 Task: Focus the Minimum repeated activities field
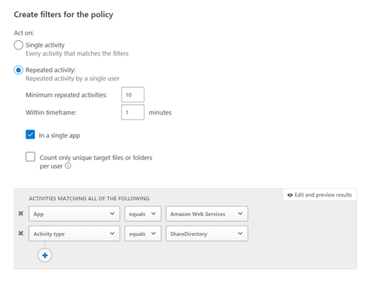pyautogui.click(x=132, y=95)
